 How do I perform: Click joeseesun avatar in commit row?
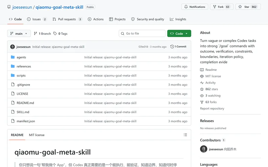[12, 47]
